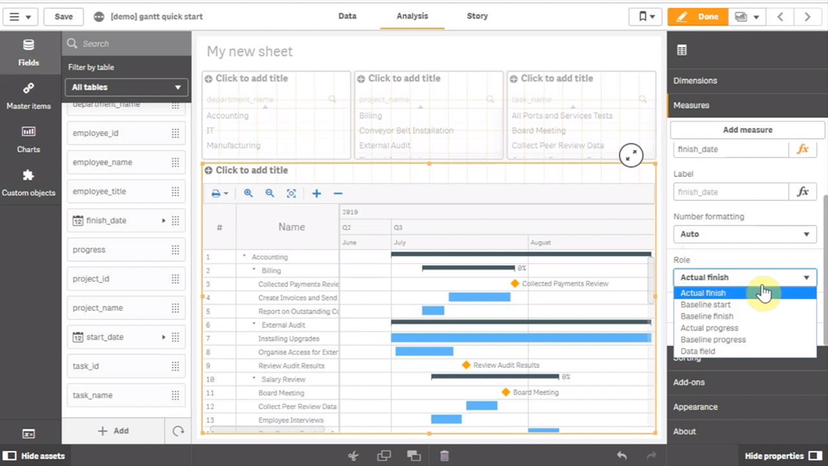Click the delete trash icon at the bottom

[x=444, y=455]
